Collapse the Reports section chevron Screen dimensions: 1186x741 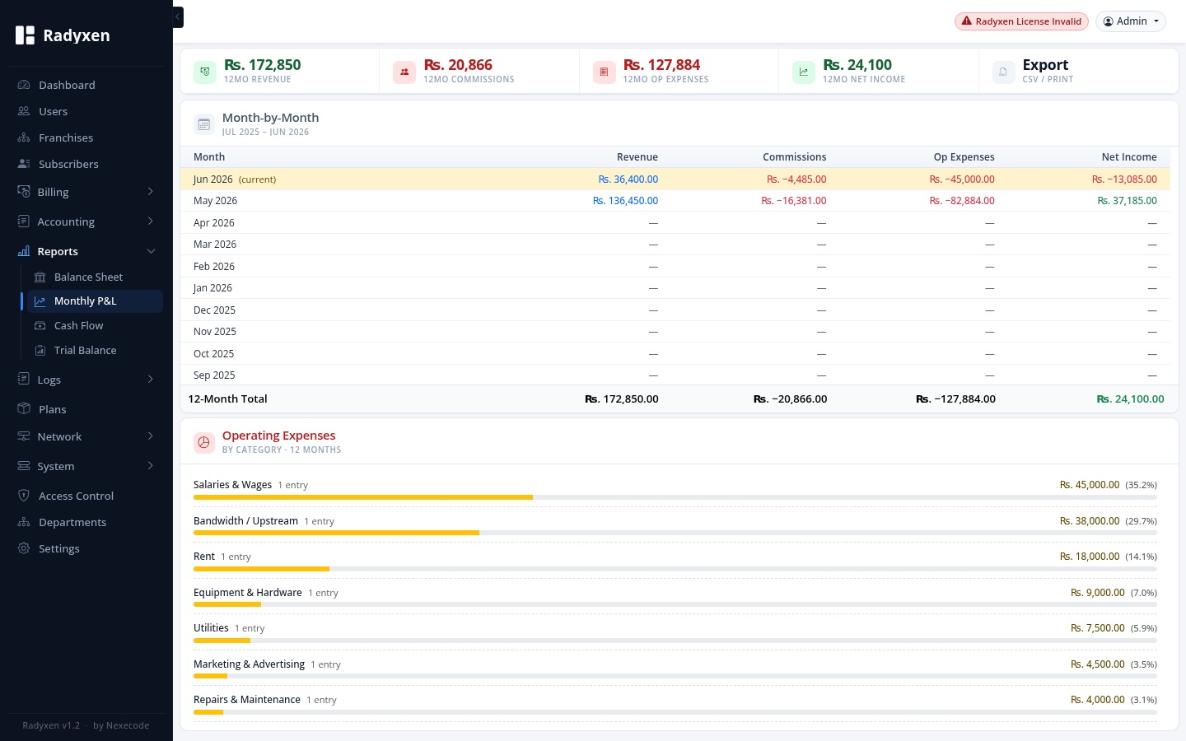click(151, 251)
